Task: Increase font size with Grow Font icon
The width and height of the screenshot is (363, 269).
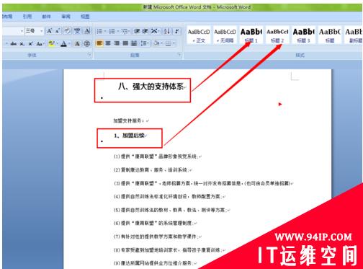Action: (x=49, y=31)
